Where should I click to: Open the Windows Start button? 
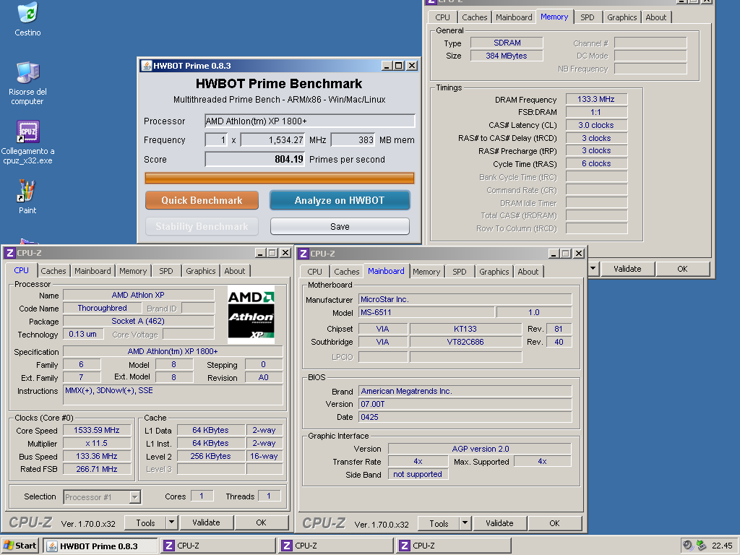click(x=20, y=546)
